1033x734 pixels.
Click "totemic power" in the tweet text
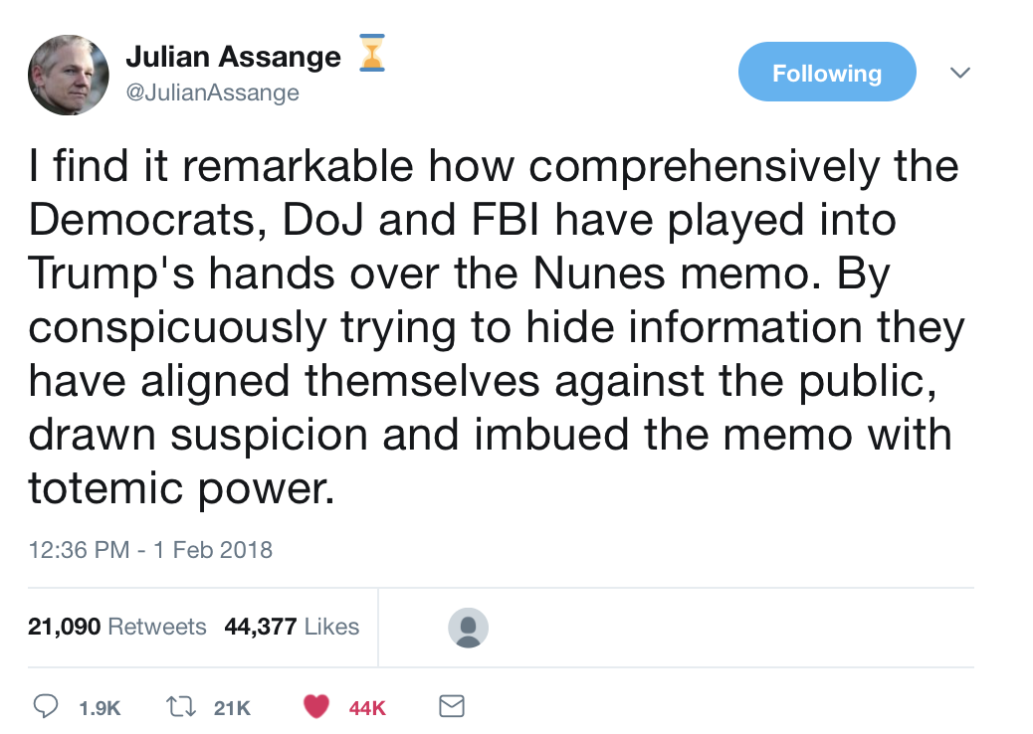point(181,488)
